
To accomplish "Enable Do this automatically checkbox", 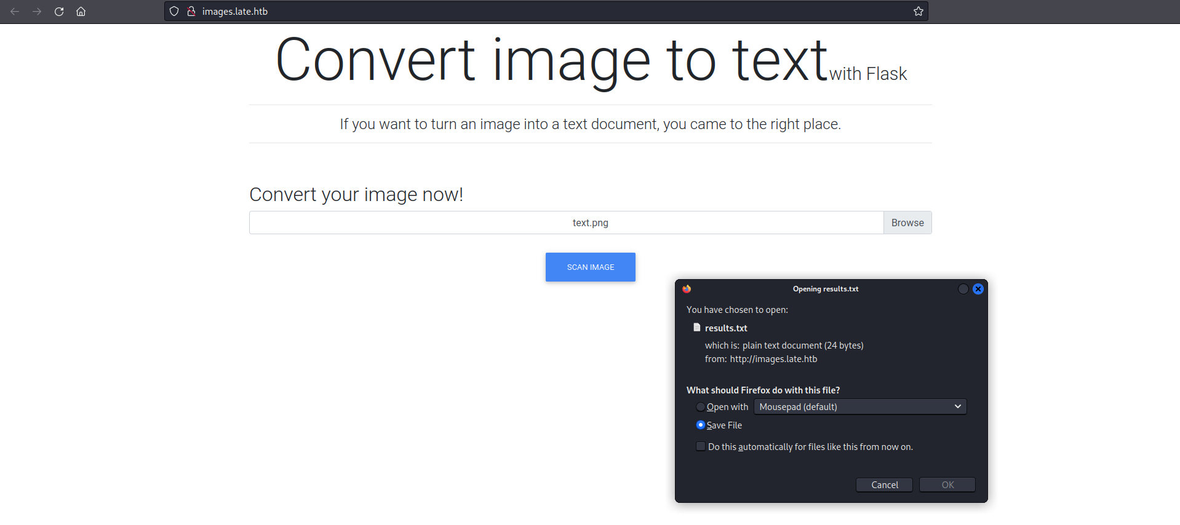I will pyautogui.click(x=700, y=446).
